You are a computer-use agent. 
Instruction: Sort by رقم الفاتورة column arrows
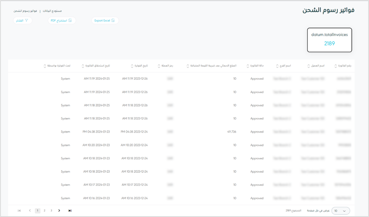(x=336, y=66)
